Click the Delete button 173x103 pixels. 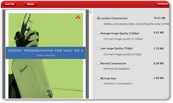pos(31,4)
